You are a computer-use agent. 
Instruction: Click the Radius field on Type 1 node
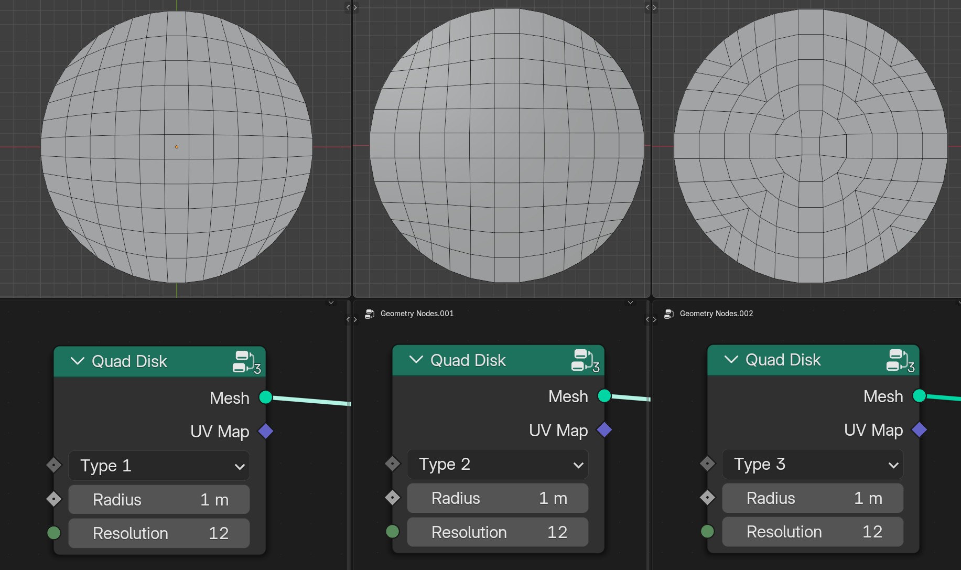[x=159, y=500]
